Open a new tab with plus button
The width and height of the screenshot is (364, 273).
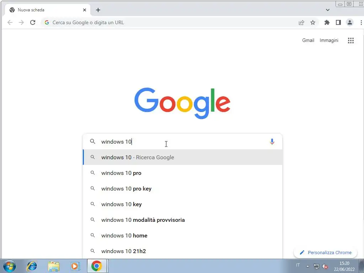tap(98, 10)
